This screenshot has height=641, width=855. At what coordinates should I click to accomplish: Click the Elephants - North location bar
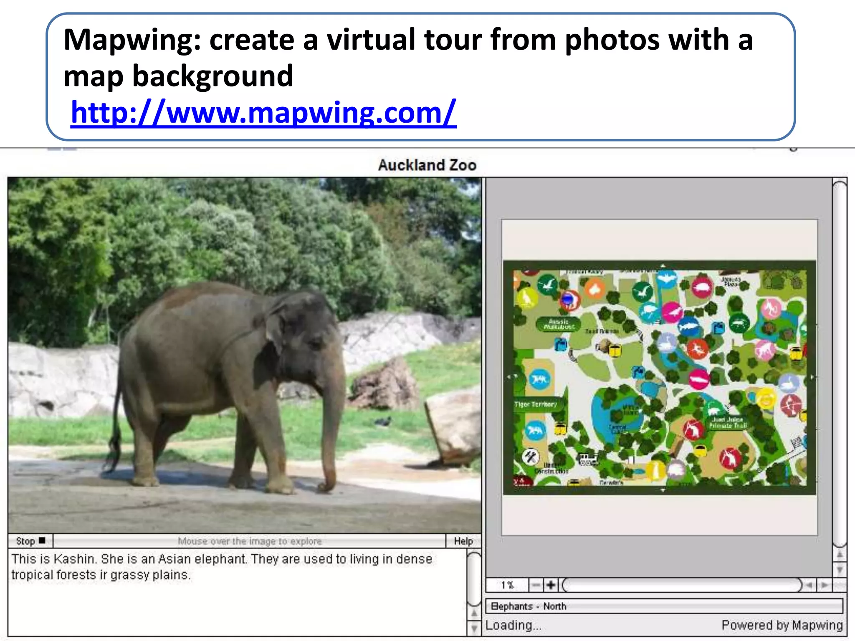(664, 606)
